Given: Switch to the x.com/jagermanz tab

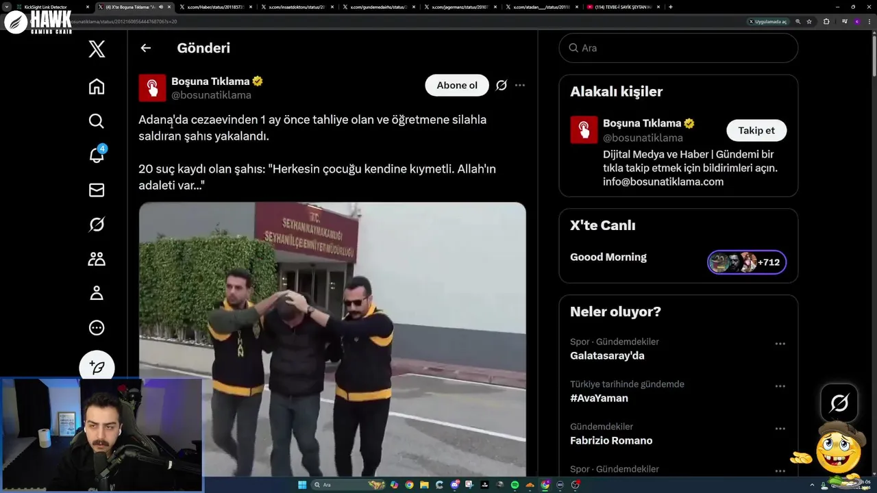Looking at the screenshot, I should click(460, 7).
